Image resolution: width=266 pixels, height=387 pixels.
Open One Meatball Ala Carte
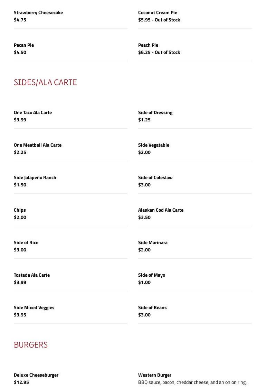point(38,145)
